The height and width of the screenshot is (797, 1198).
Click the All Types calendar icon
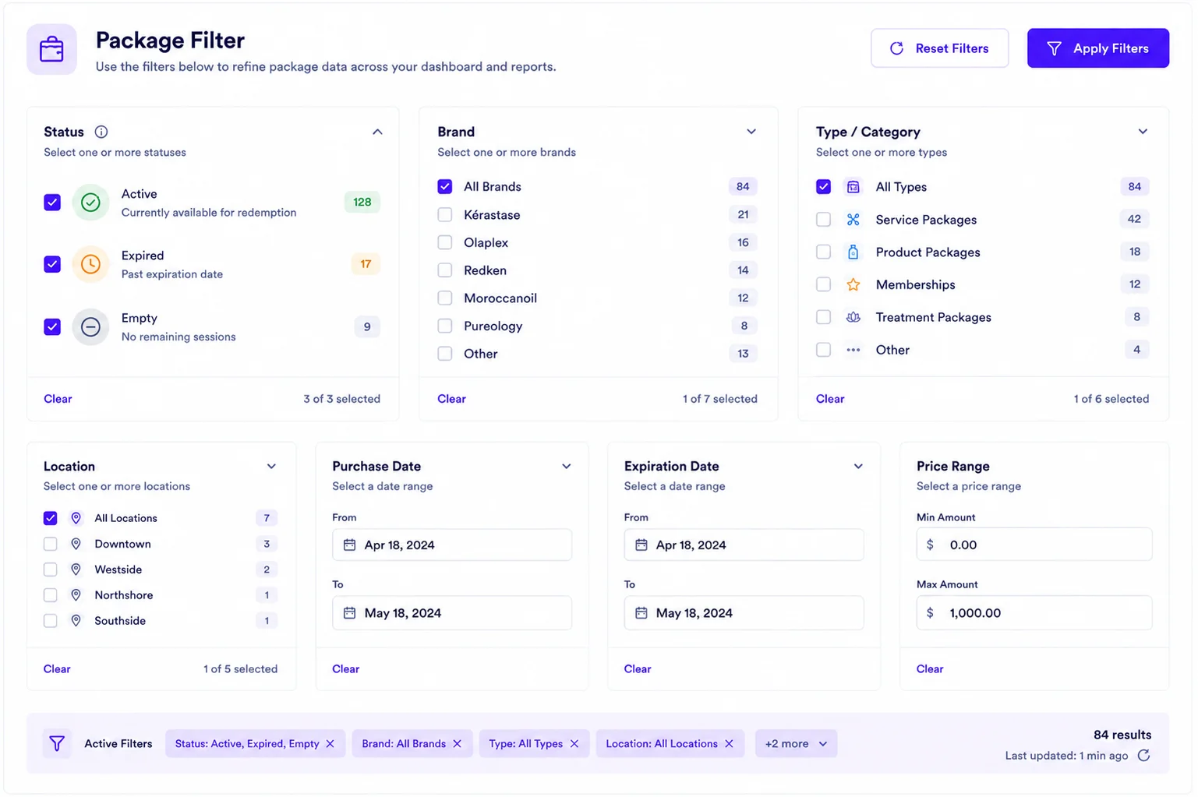coord(853,187)
